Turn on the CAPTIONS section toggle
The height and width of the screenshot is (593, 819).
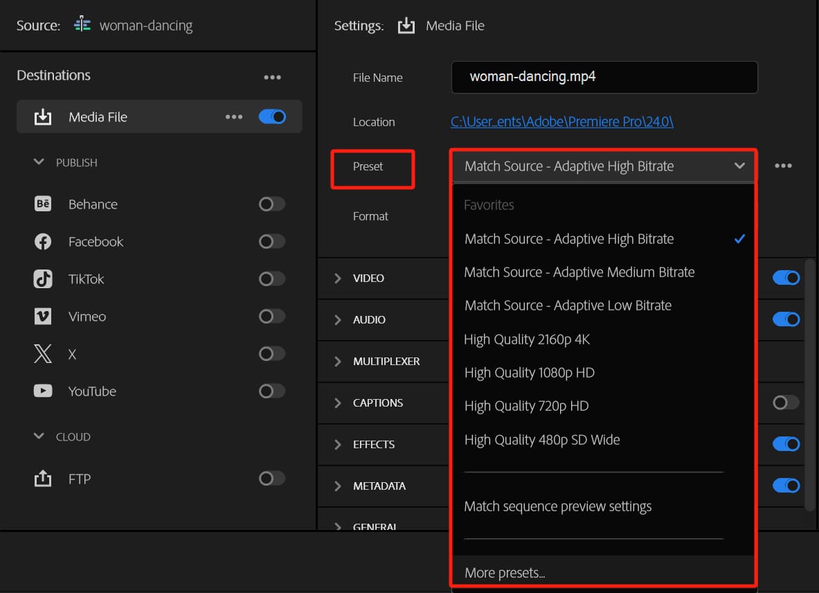pyautogui.click(x=786, y=402)
